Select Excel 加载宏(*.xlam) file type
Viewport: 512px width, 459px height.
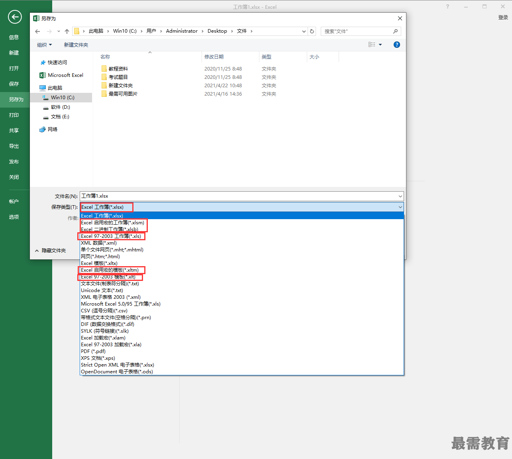tap(242, 337)
